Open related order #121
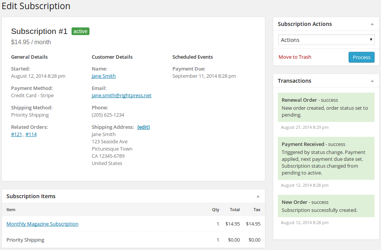 coord(16,134)
